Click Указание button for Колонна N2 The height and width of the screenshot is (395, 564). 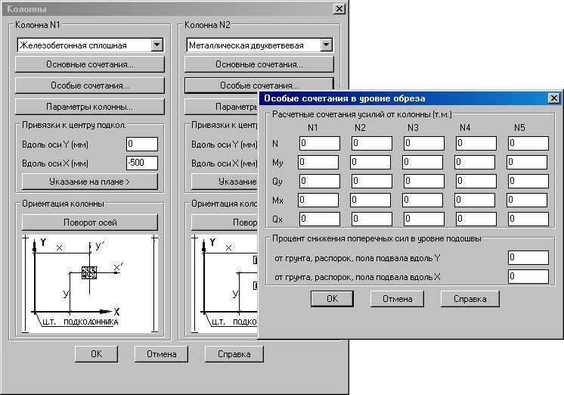pyautogui.click(x=225, y=182)
